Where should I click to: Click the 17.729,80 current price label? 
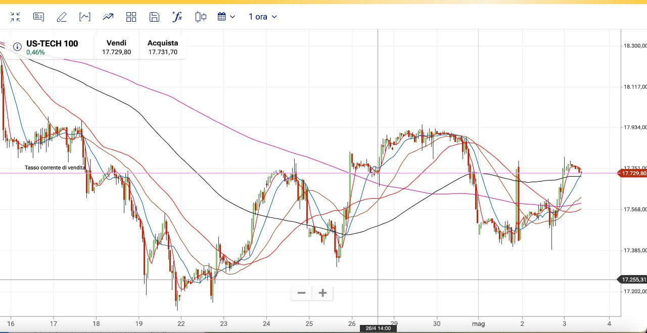[633, 173]
